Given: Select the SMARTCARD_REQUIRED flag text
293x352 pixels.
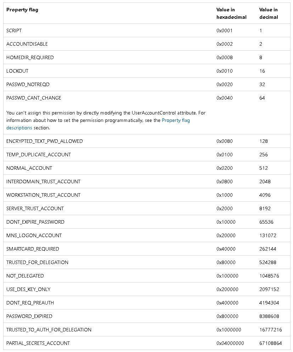Looking at the screenshot, I should (x=33, y=249).
